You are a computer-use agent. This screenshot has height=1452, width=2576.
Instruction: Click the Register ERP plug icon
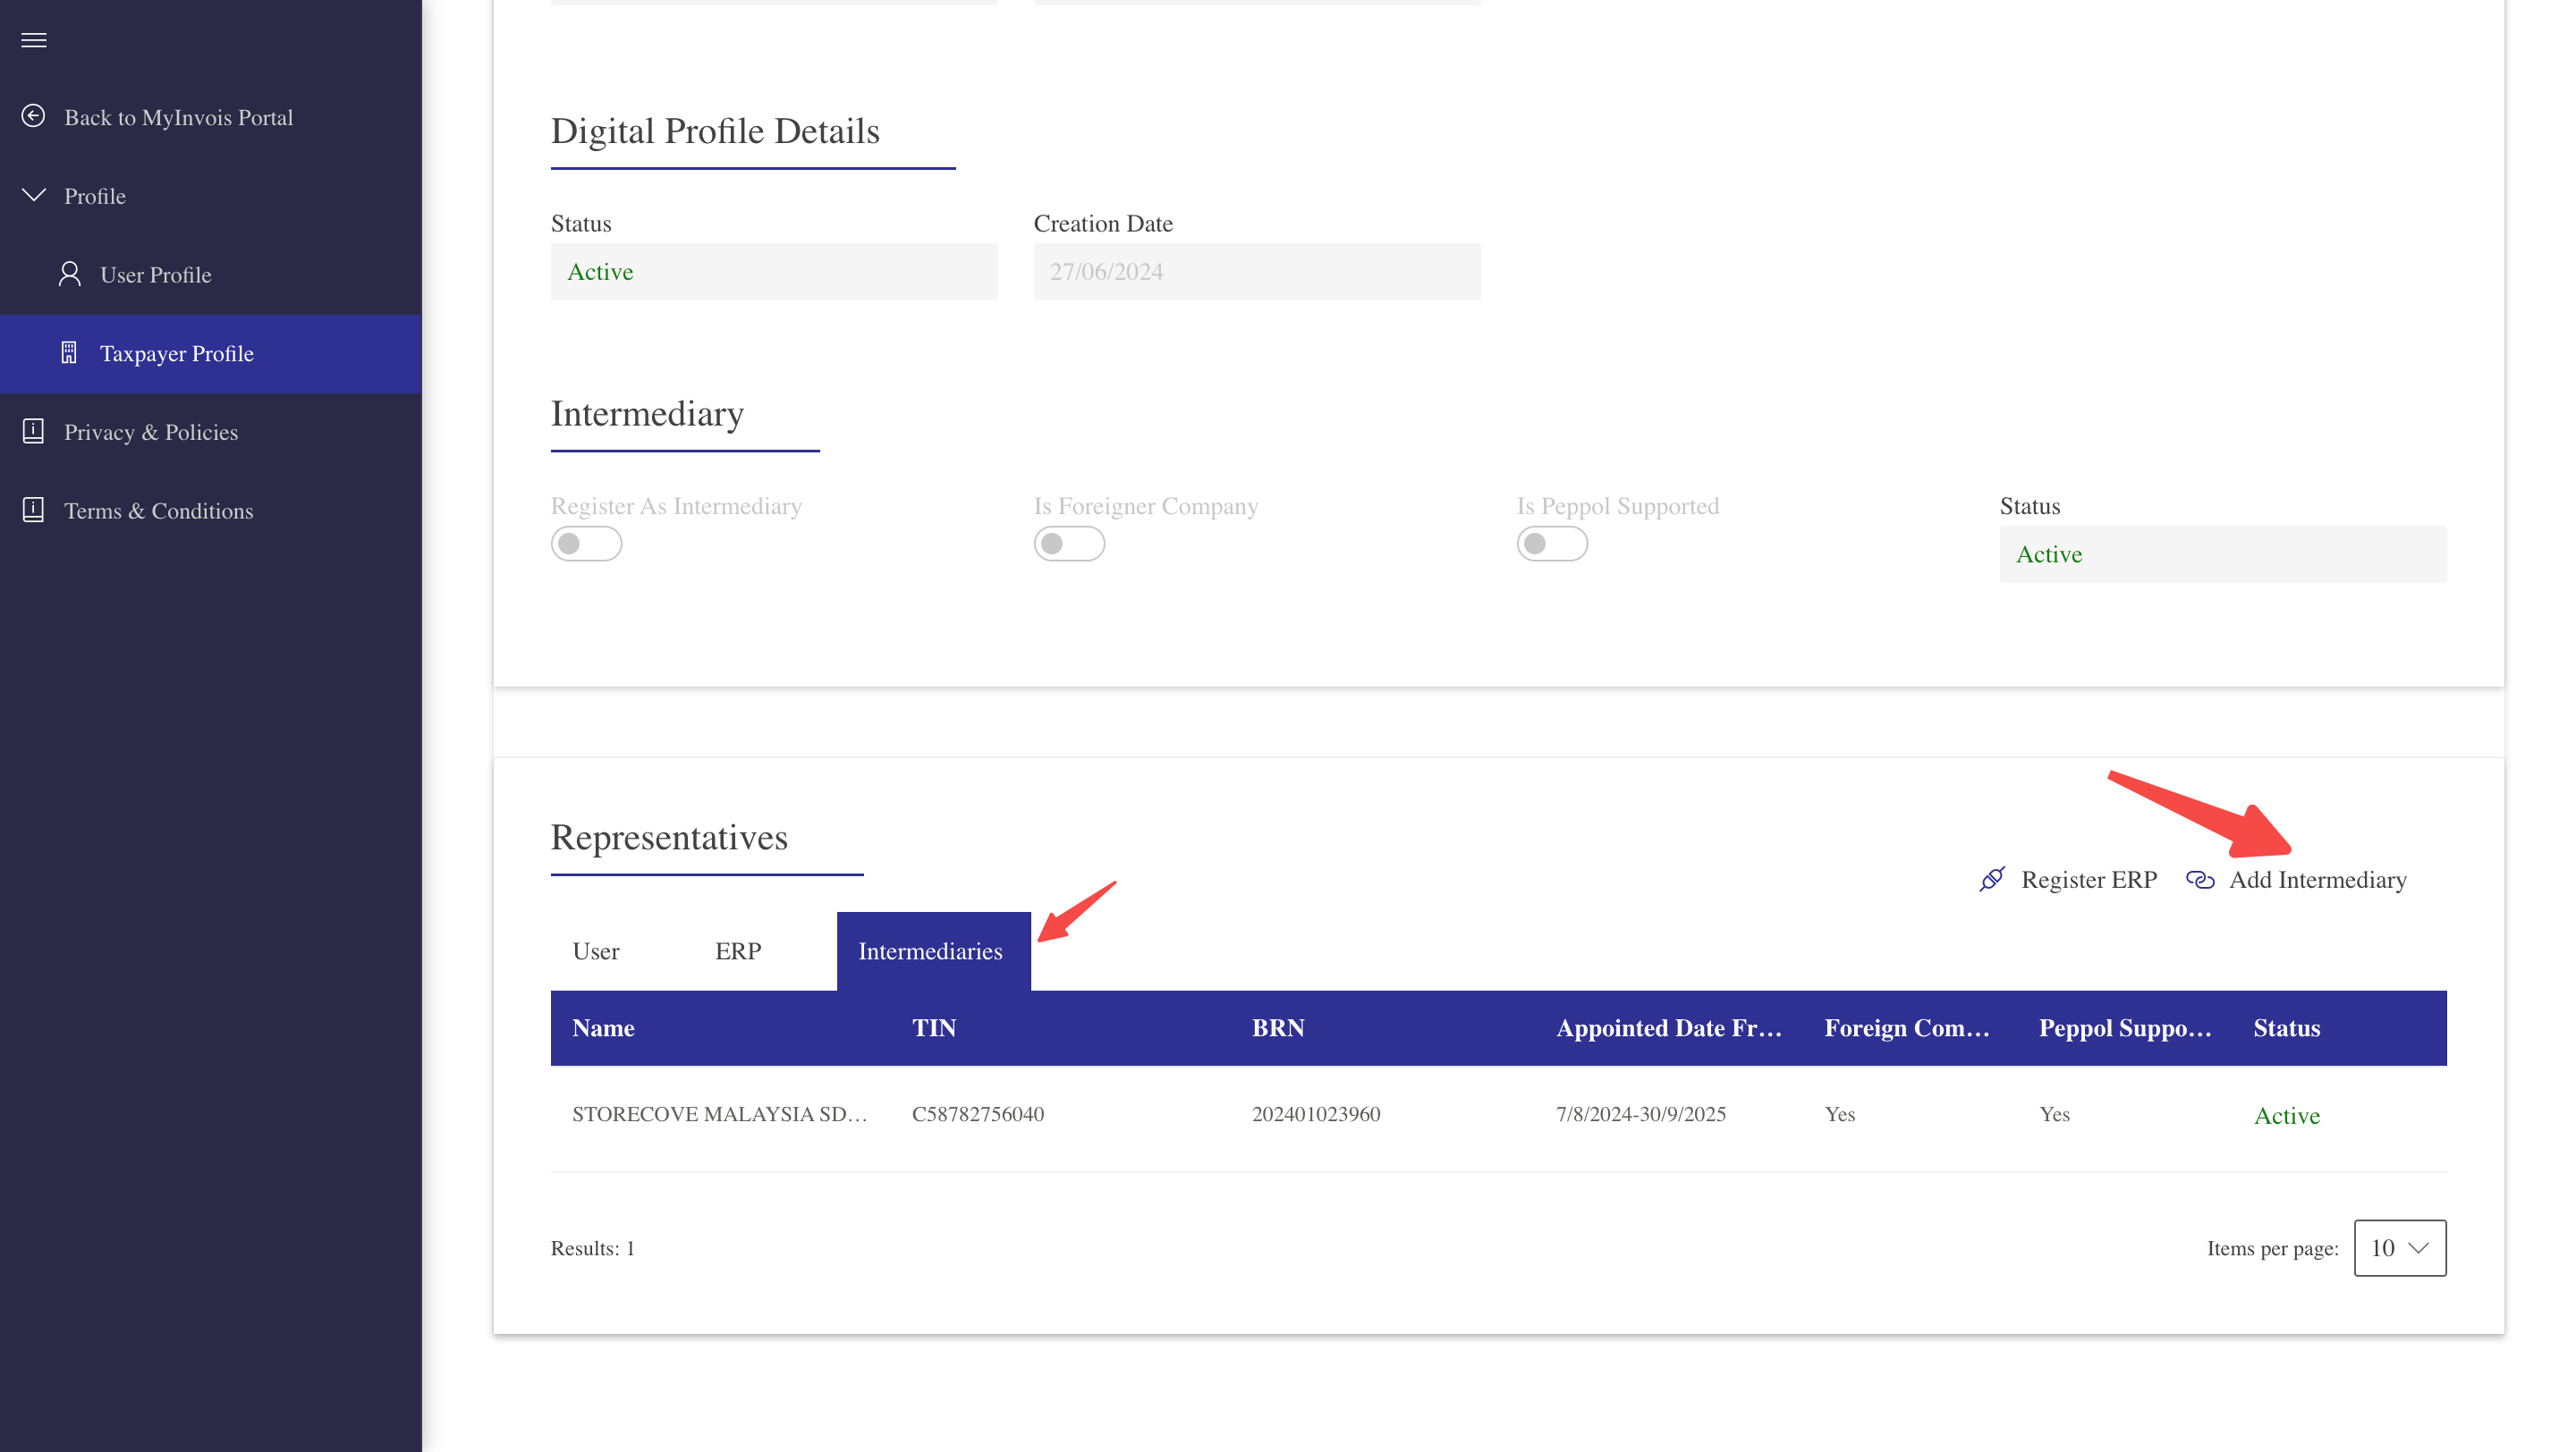coord(1991,880)
